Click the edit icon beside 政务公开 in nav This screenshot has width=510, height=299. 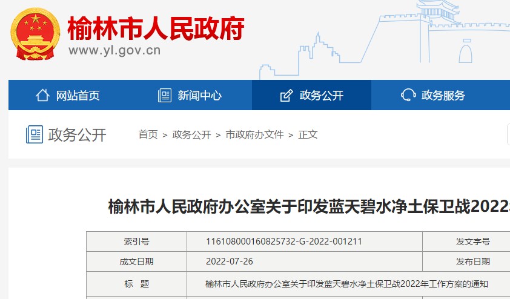(x=286, y=96)
